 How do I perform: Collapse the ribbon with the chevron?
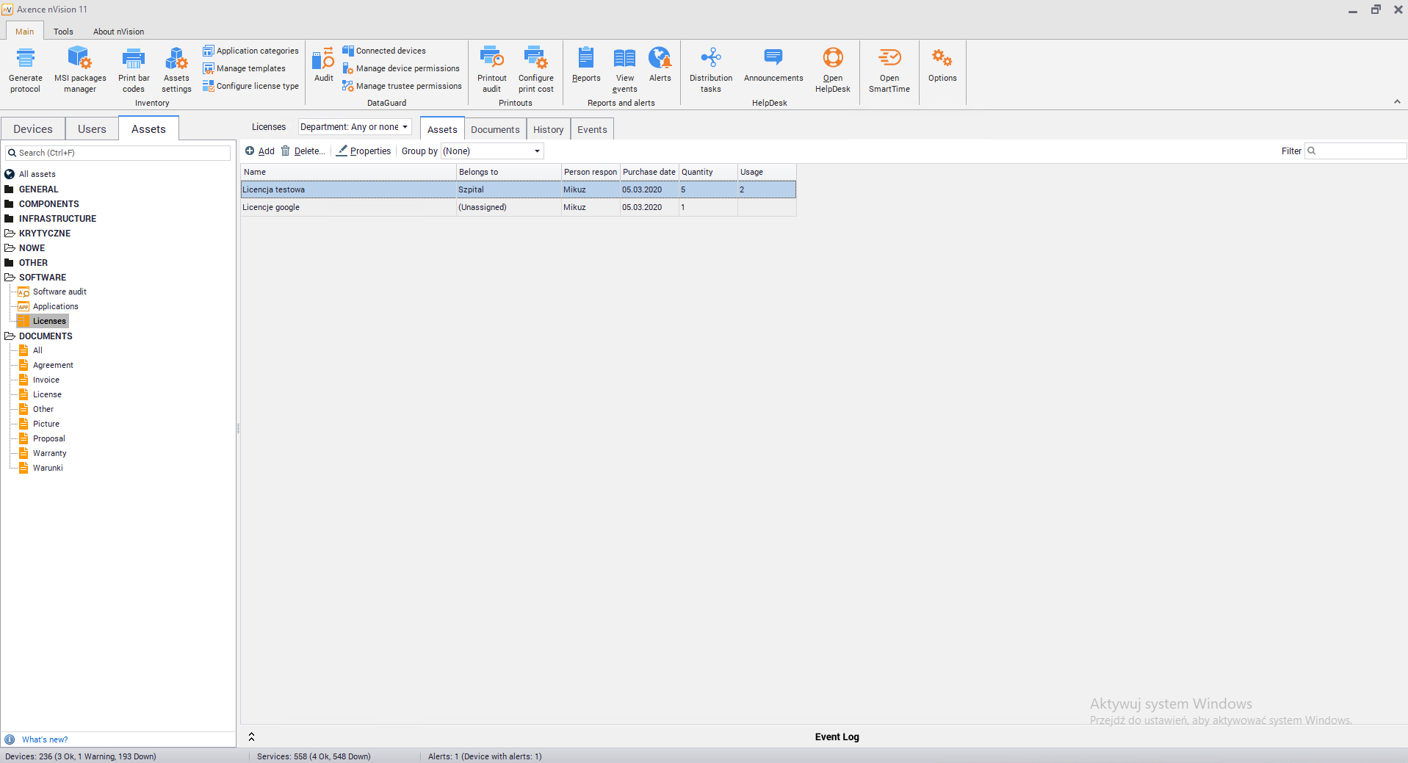tap(1397, 102)
